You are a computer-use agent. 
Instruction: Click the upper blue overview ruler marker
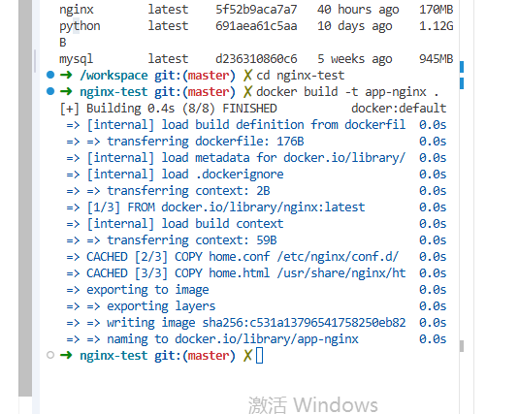[462, 67]
